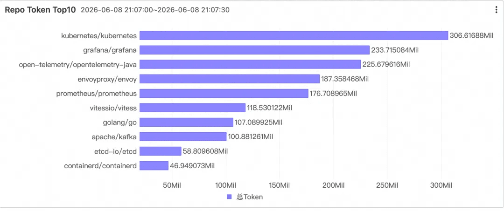Select the containerd/containerd bar

[x=154, y=165]
